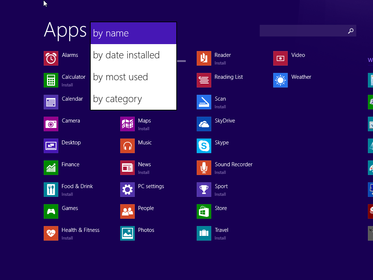Click Install under Health & Fitness

(67, 238)
